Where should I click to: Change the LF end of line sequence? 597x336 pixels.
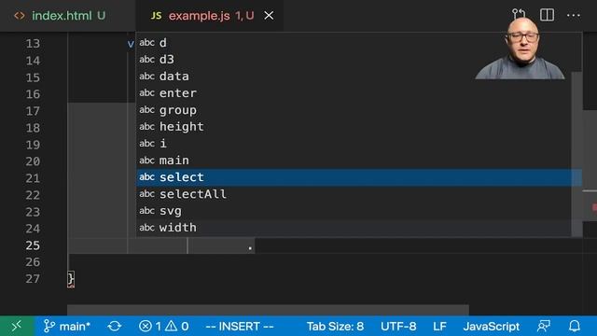[439, 326]
